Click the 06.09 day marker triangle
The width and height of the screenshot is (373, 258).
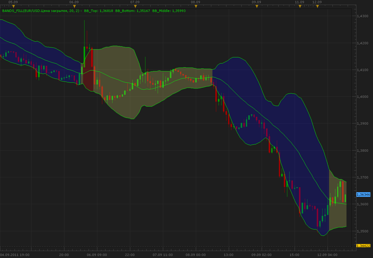tap(74, 6)
